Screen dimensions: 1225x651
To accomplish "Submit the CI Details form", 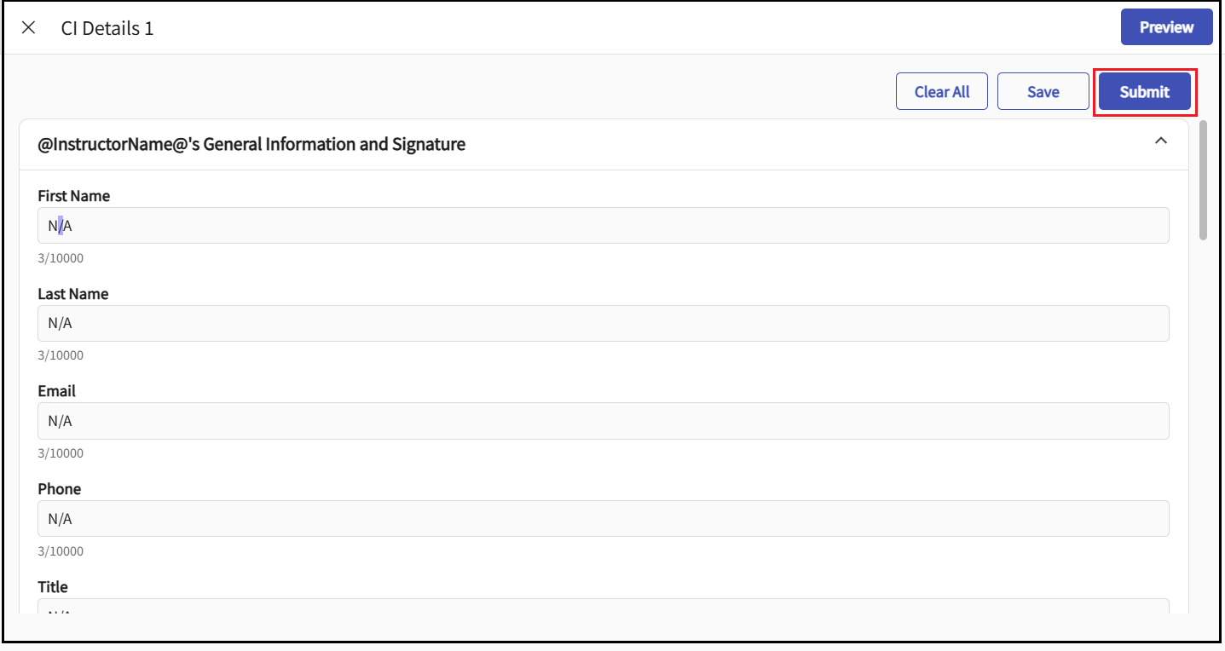I will pyautogui.click(x=1144, y=92).
